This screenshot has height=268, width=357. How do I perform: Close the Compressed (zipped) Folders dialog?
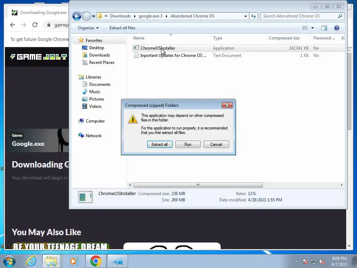tap(227, 105)
